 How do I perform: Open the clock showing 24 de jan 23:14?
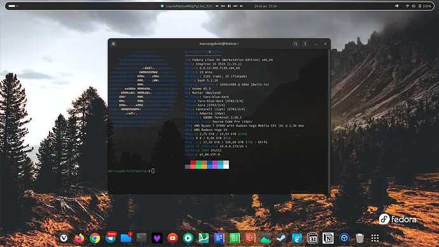tap(265, 6)
